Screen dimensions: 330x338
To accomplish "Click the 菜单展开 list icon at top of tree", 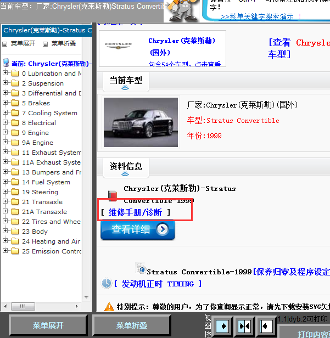I will point(5,44).
